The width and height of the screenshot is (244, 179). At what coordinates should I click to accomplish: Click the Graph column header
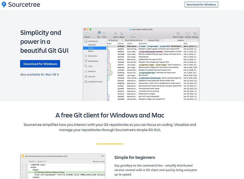[x=109, y=43]
